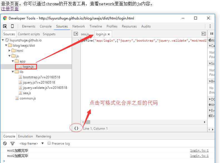Open the Emulation drawer tab
The image size is (220, 163).
pyautogui.click(x=25, y=136)
